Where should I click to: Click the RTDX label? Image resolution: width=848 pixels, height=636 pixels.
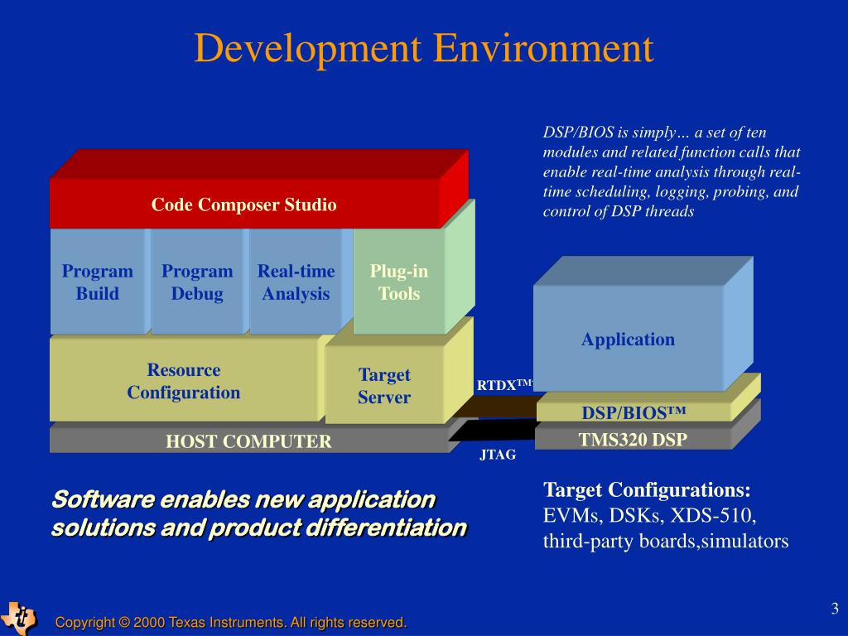(x=504, y=385)
